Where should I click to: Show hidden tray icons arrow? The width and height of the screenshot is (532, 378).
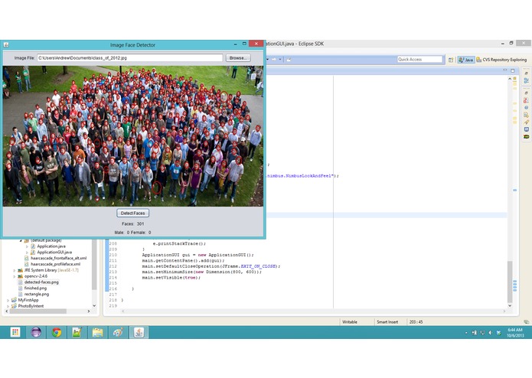point(466,333)
